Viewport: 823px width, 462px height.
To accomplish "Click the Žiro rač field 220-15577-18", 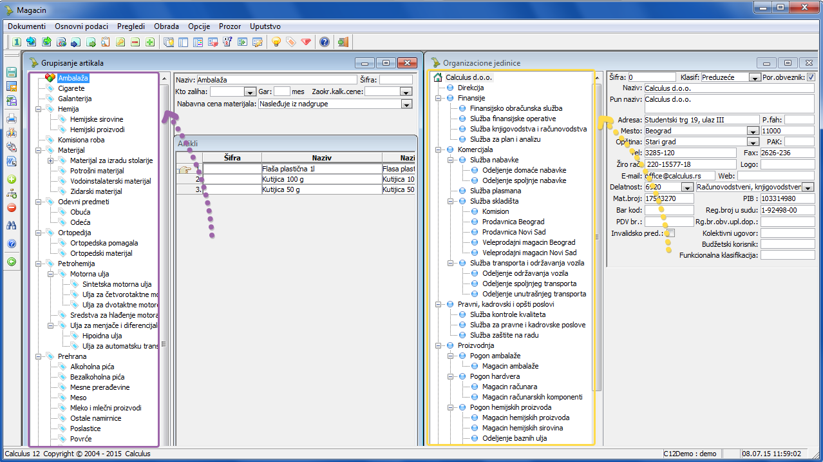I will 690,164.
